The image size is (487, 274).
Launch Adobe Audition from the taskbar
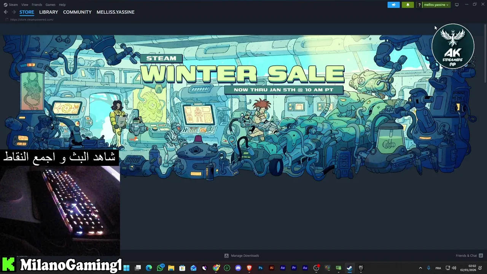(305, 268)
